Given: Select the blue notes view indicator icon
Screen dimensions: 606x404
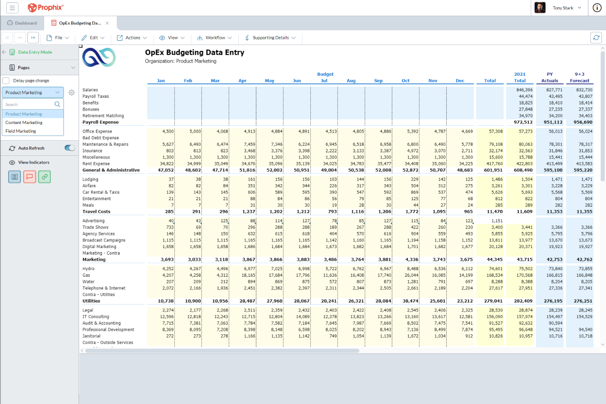Looking at the screenshot, I should 14,176.
